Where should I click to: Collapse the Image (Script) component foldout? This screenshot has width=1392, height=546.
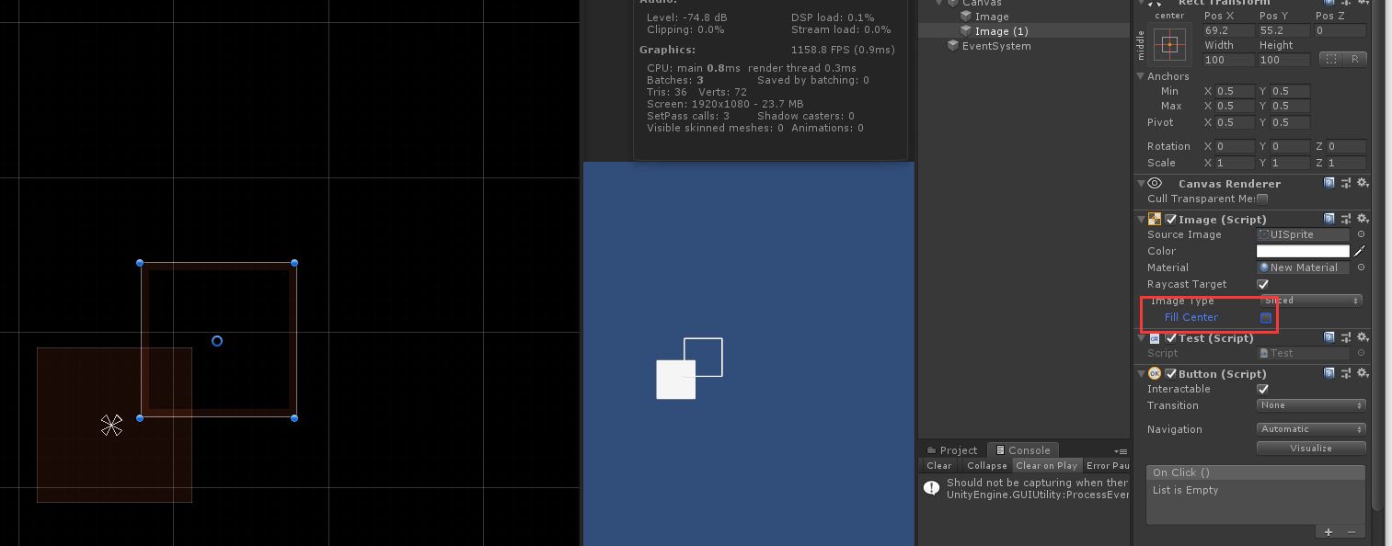(1141, 219)
